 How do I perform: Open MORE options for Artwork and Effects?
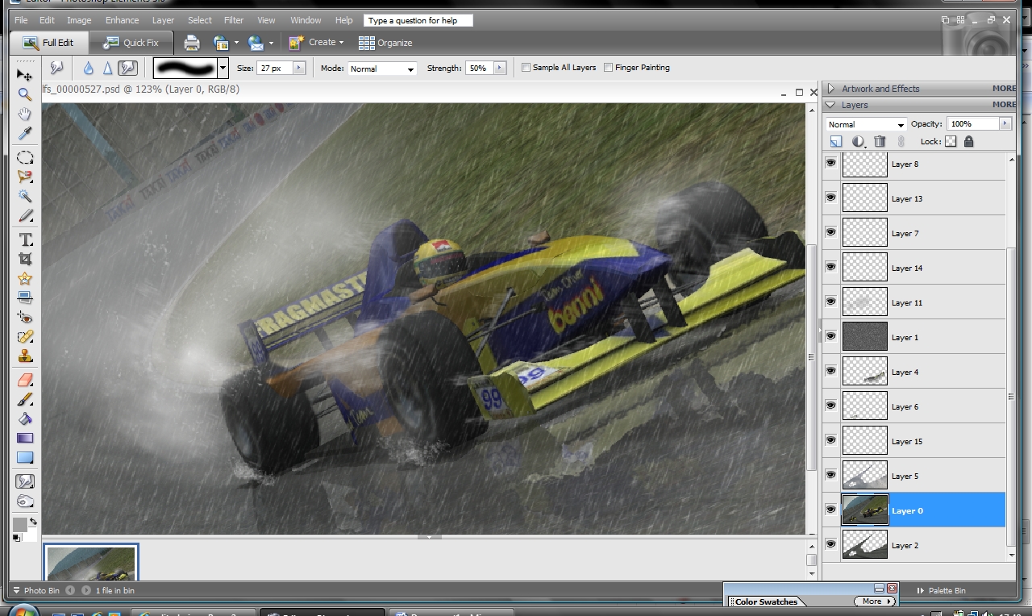click(1004, 89)
